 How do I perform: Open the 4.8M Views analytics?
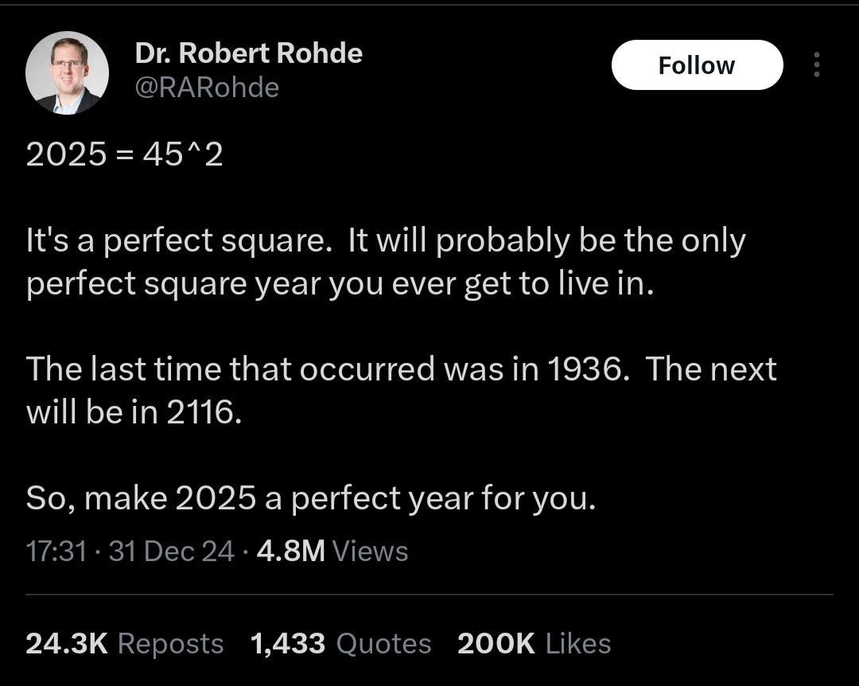coord(332,551)
